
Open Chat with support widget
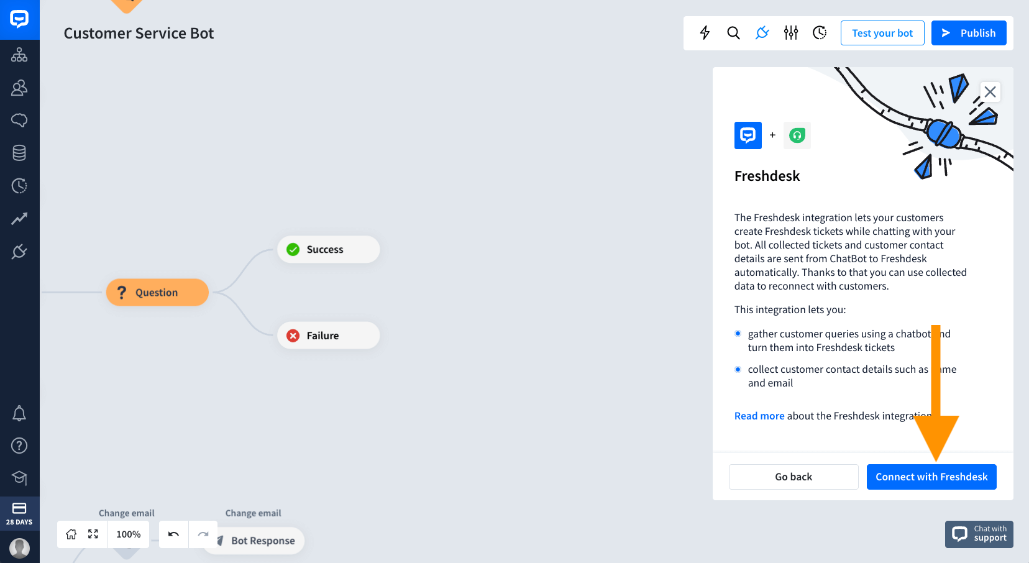979,534
